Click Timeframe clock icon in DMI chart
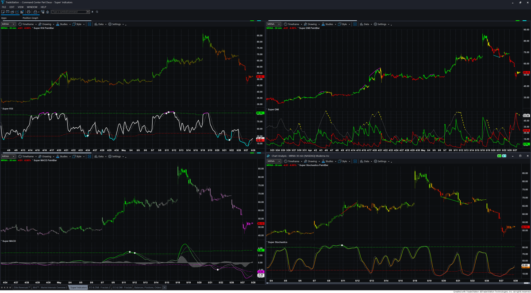 click(285, 24)
